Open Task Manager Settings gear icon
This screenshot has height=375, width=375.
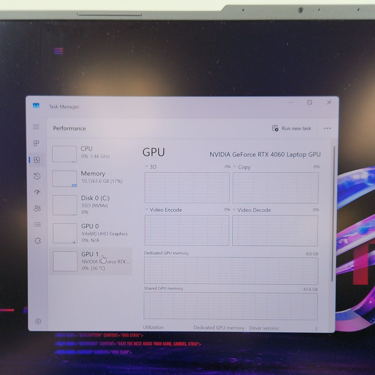(38, 321)
